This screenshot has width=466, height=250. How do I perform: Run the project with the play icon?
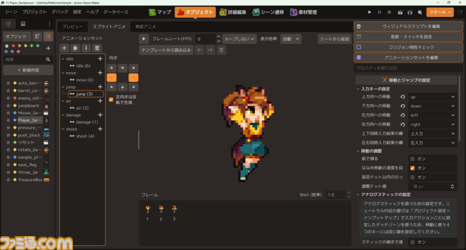369,12
